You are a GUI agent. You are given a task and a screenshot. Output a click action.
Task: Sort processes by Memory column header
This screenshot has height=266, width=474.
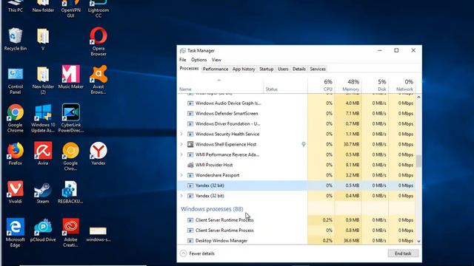tap(348, 85)
